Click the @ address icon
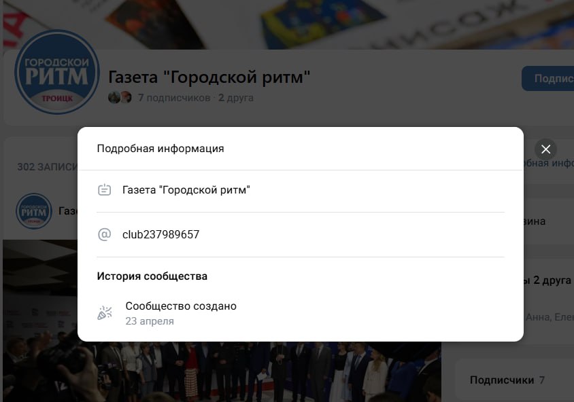Viewport: 574px width, 402px height. pyautogui.click(x=104, y=234)
